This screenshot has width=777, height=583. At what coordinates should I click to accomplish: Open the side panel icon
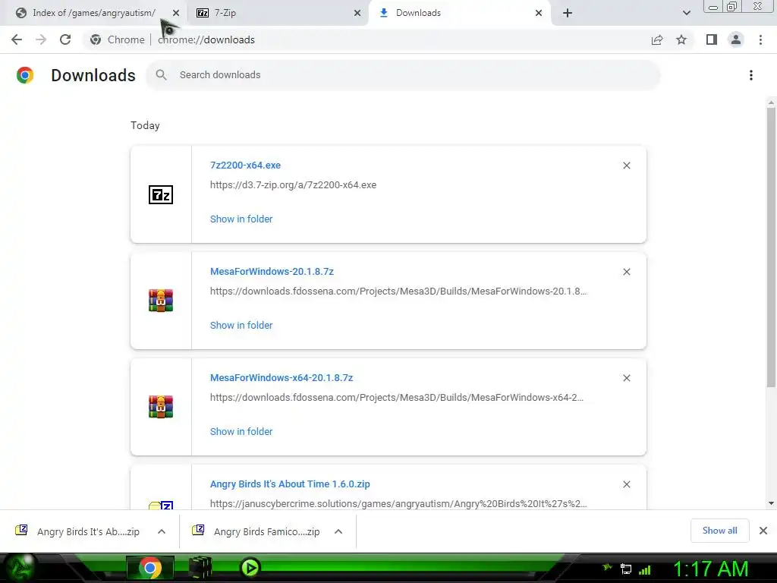pos(712,39)
